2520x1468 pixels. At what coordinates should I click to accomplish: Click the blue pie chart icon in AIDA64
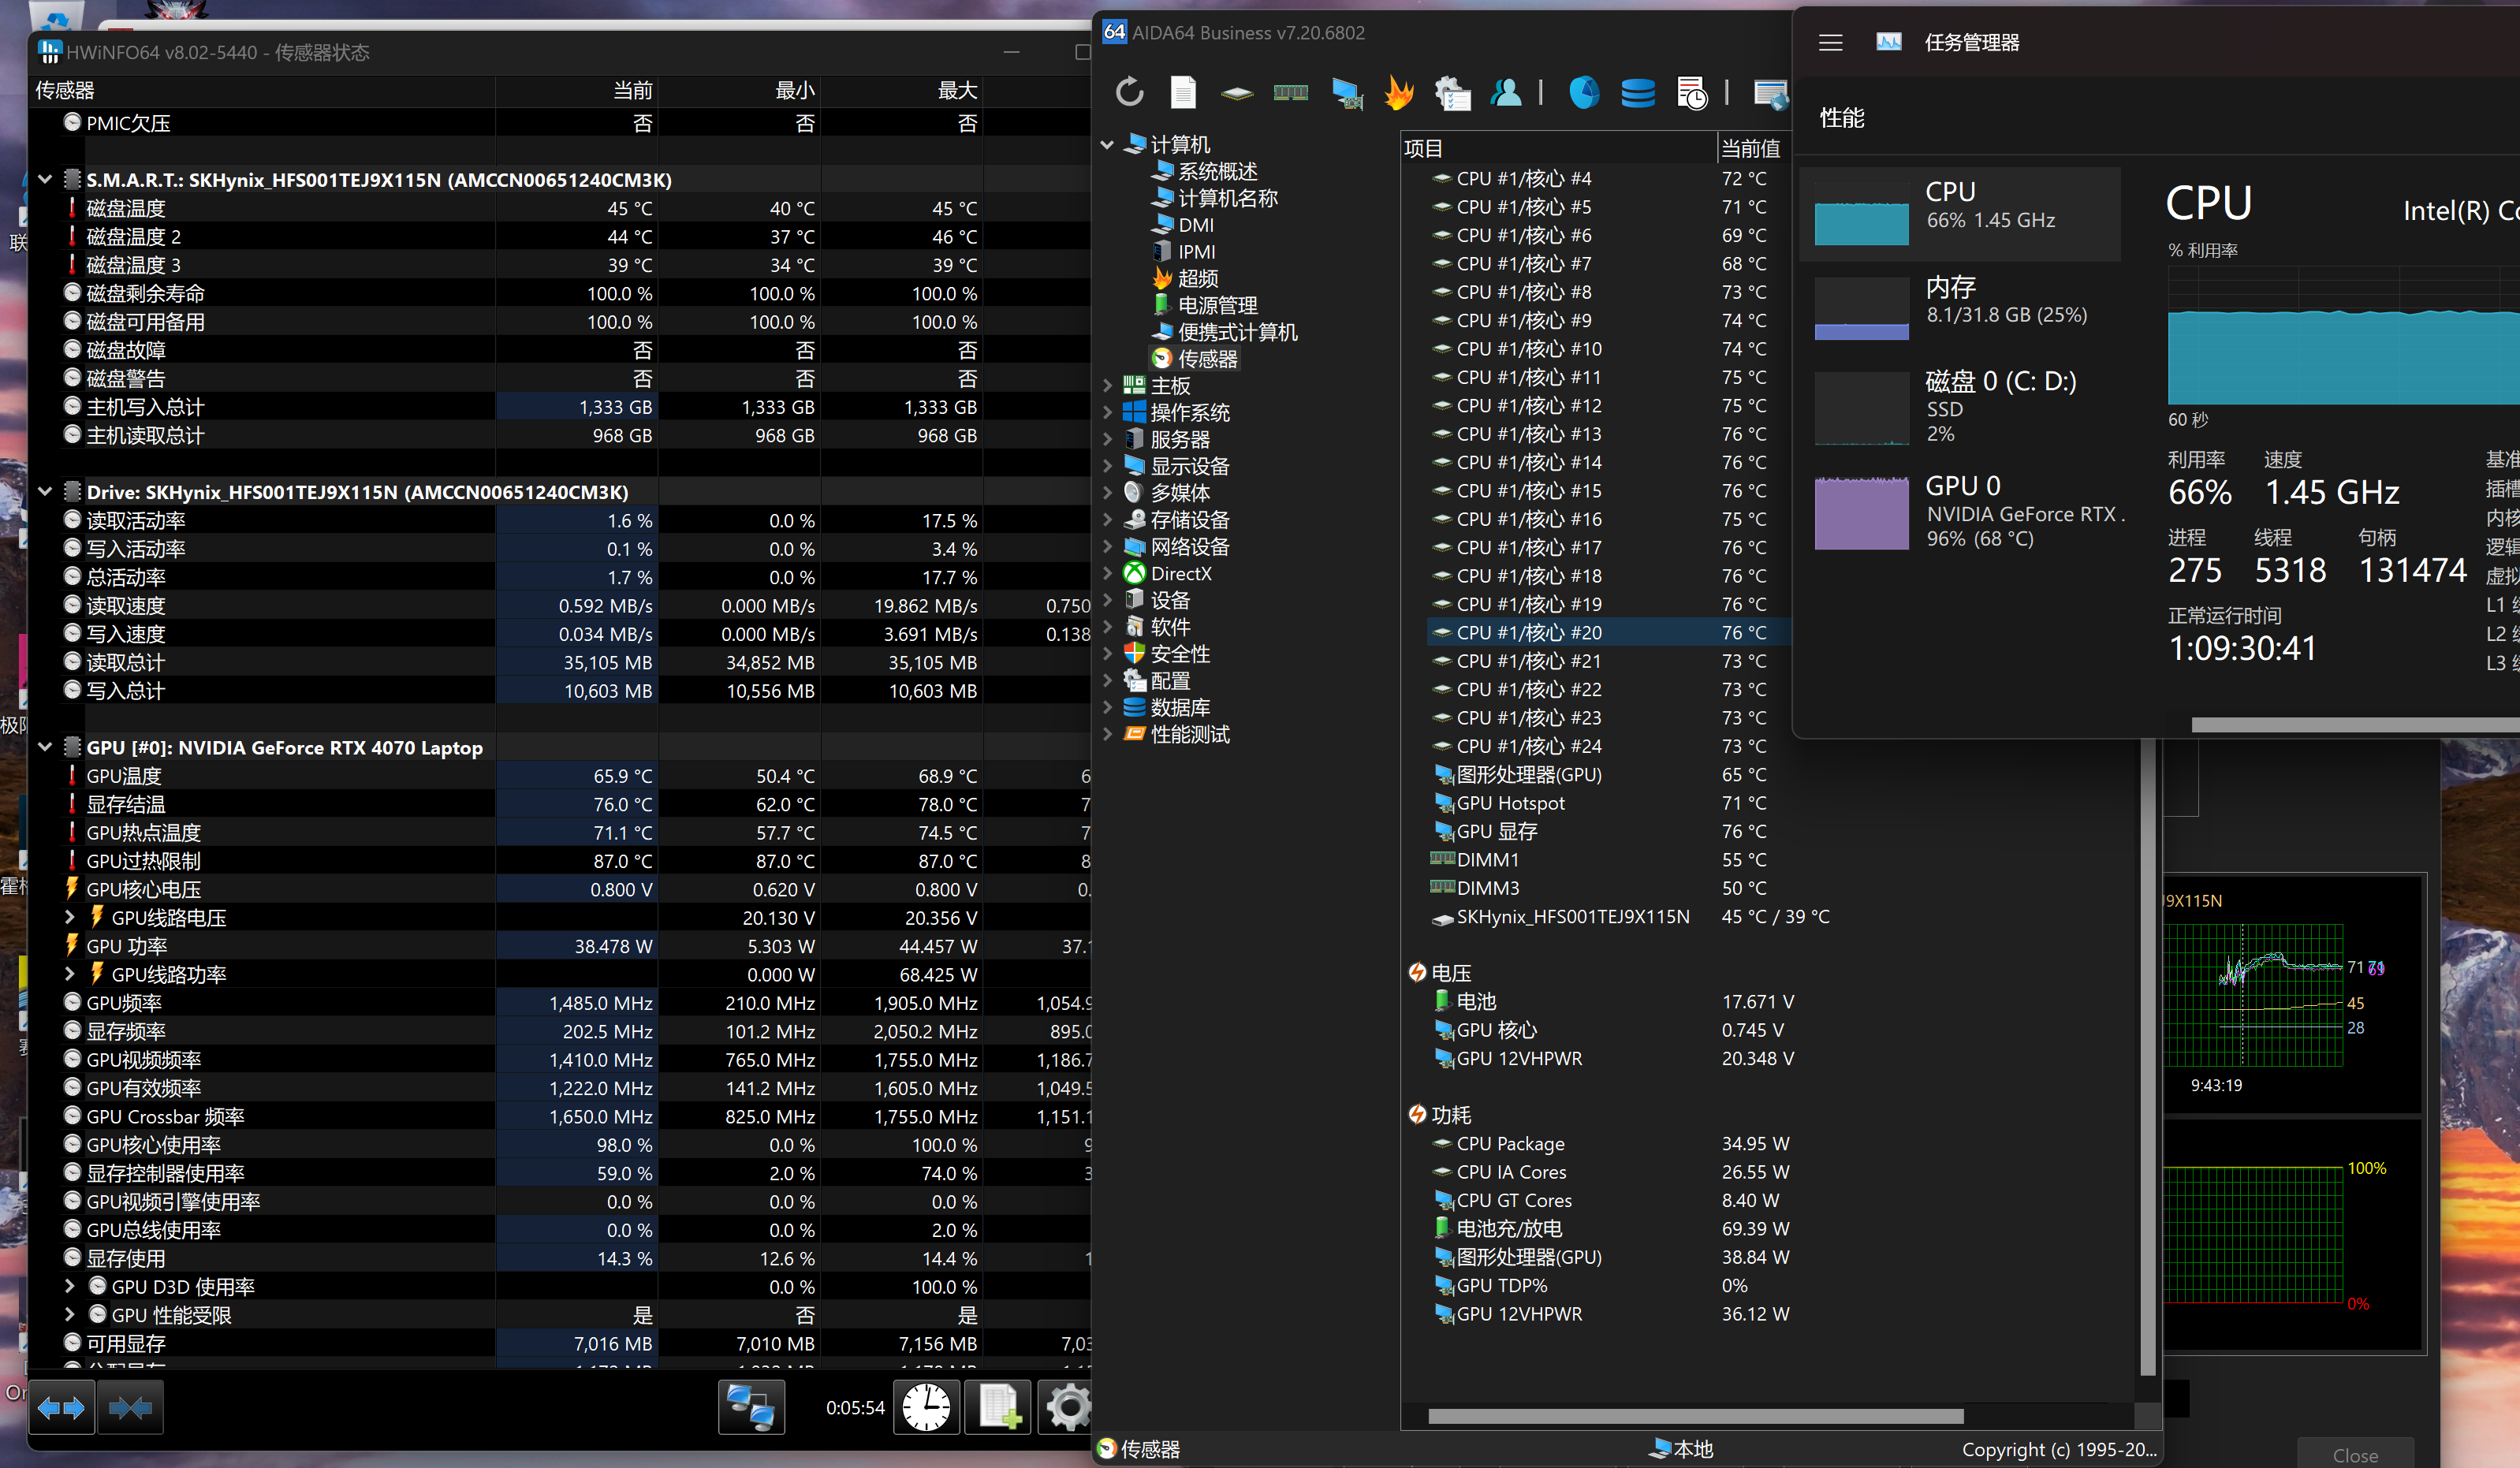tap(1584, 92)
